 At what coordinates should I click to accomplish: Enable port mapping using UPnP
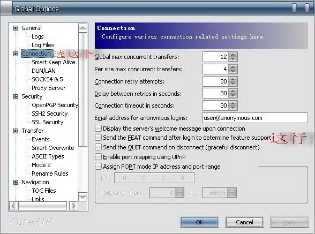[98, 157]
